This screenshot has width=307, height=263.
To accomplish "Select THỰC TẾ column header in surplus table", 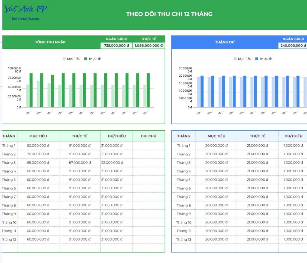I will [258, 136].
